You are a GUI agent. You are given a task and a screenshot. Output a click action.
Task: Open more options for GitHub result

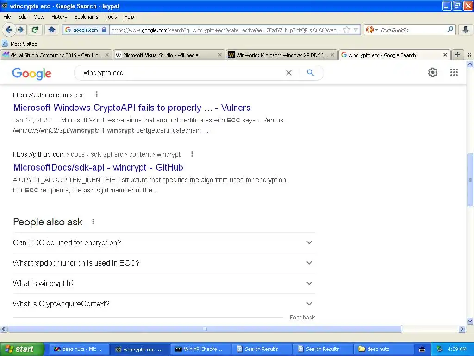192,154
